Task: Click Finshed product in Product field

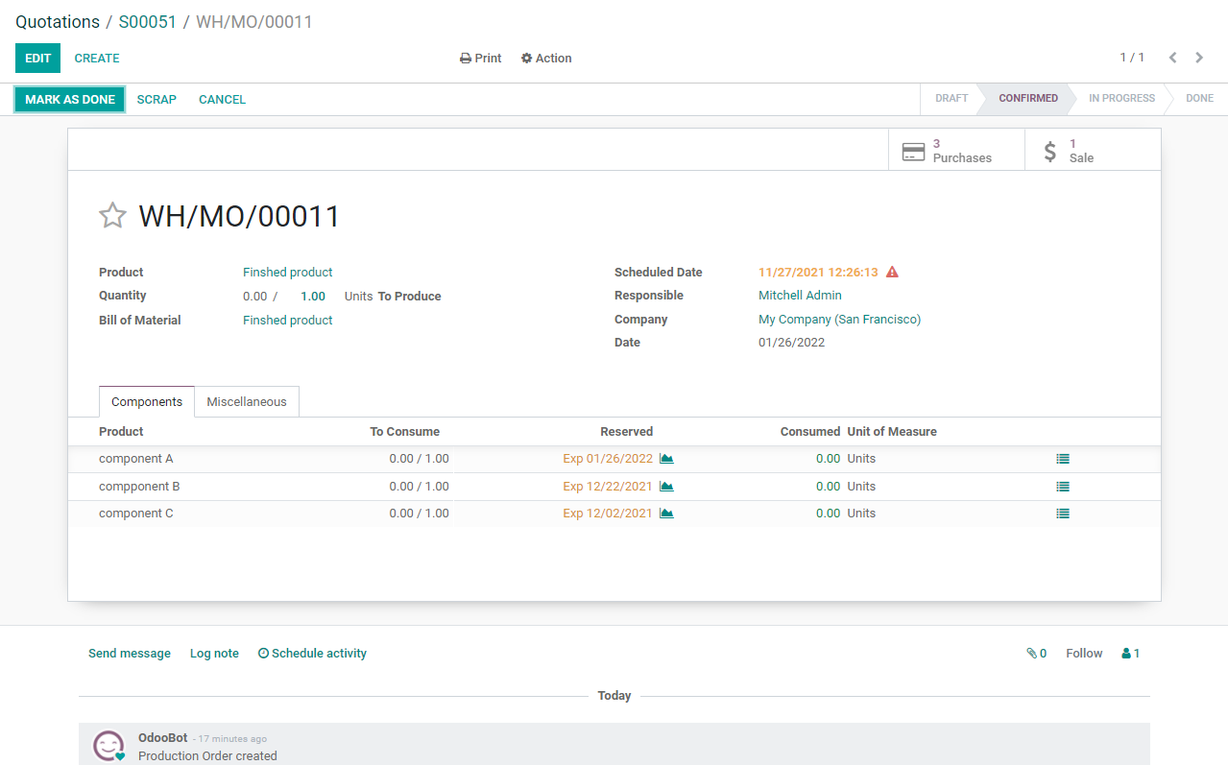Action: click(288, 273)
